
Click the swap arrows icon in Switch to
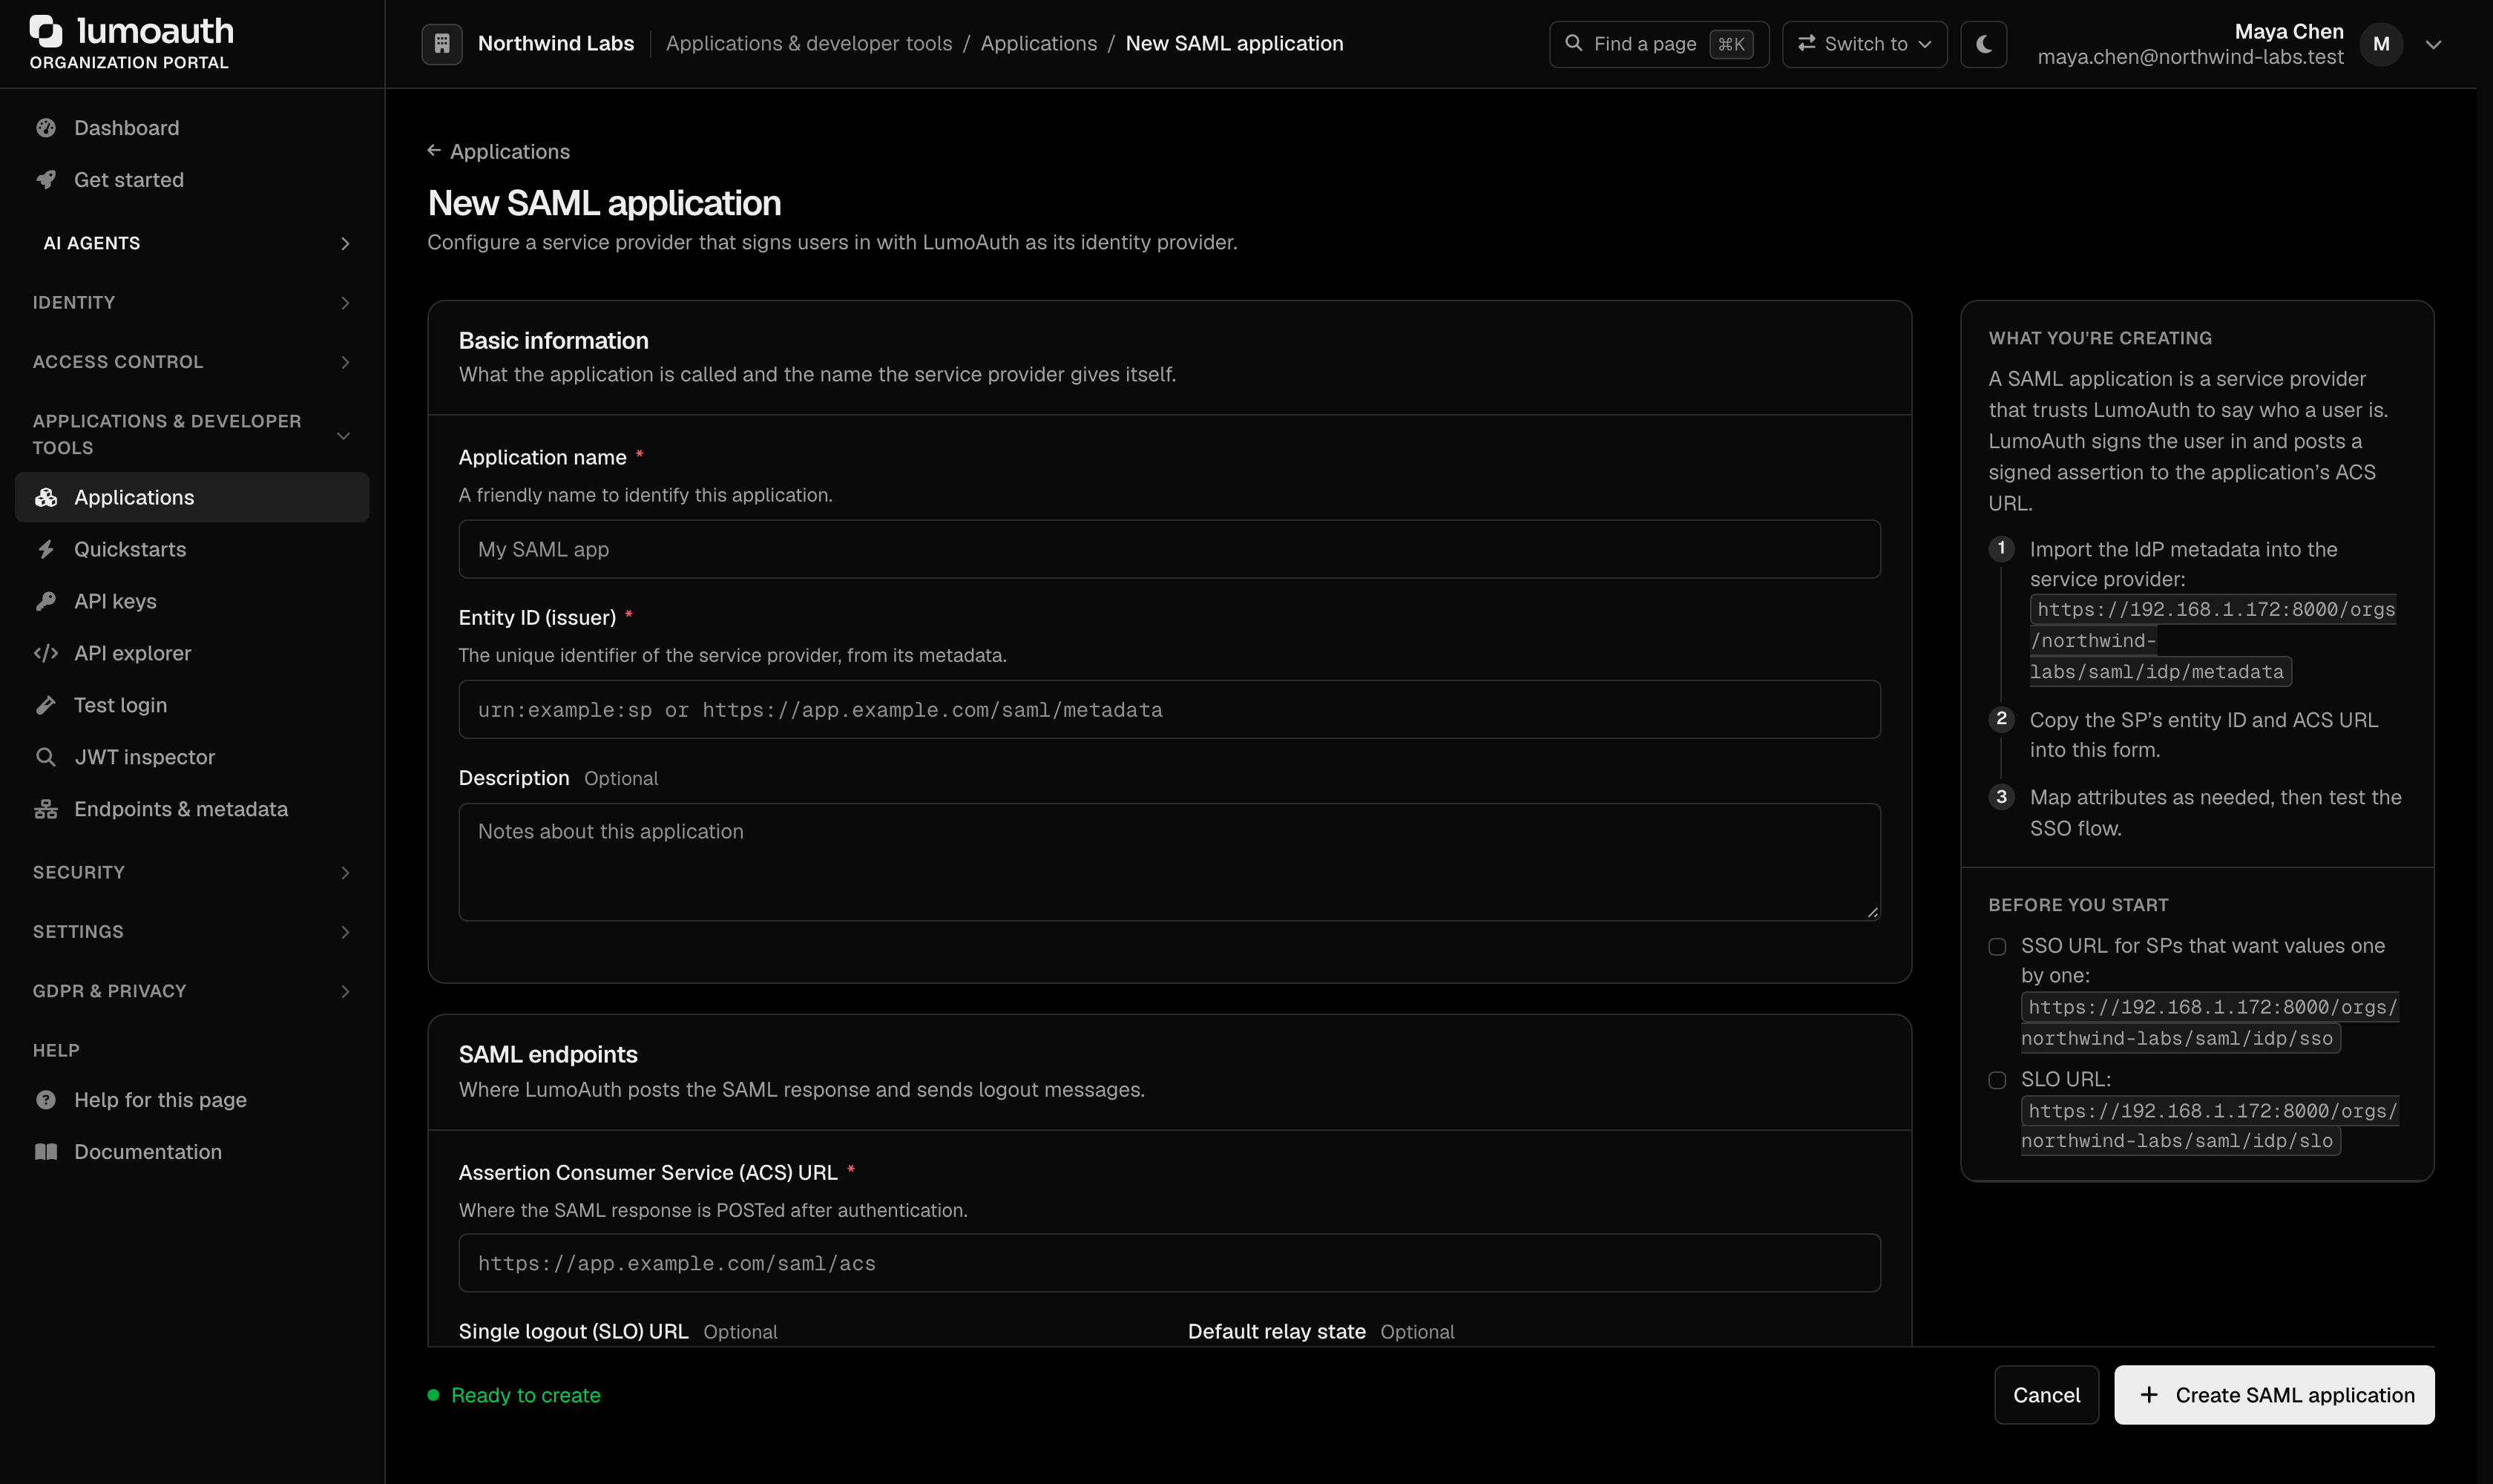pyautogui.click(x=1806, y=44)
